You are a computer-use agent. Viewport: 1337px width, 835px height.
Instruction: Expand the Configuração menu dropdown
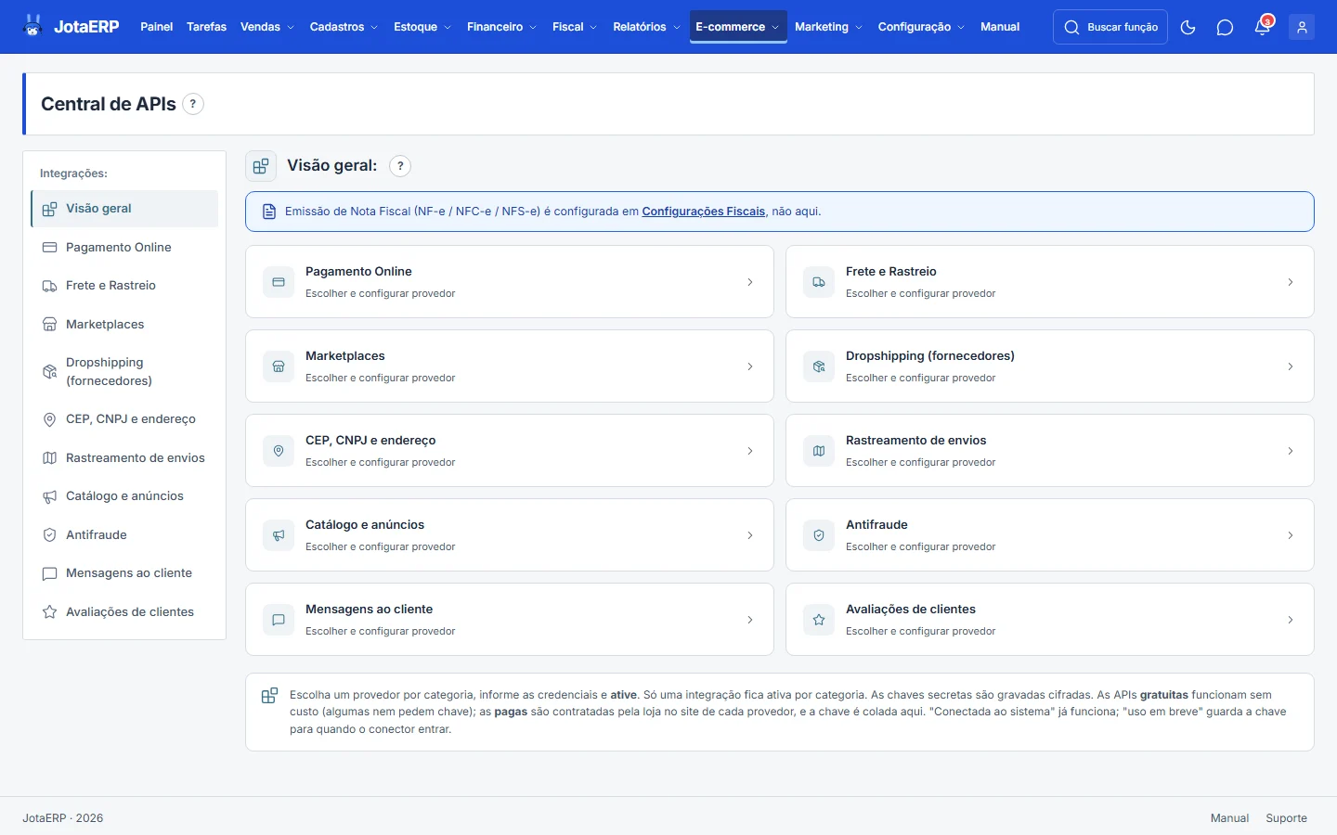coord(921,27)
